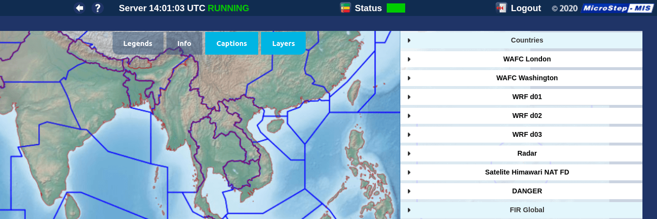Select the WAFC Washington layer entry
The image size is (657, 219).
coord(526,78)
